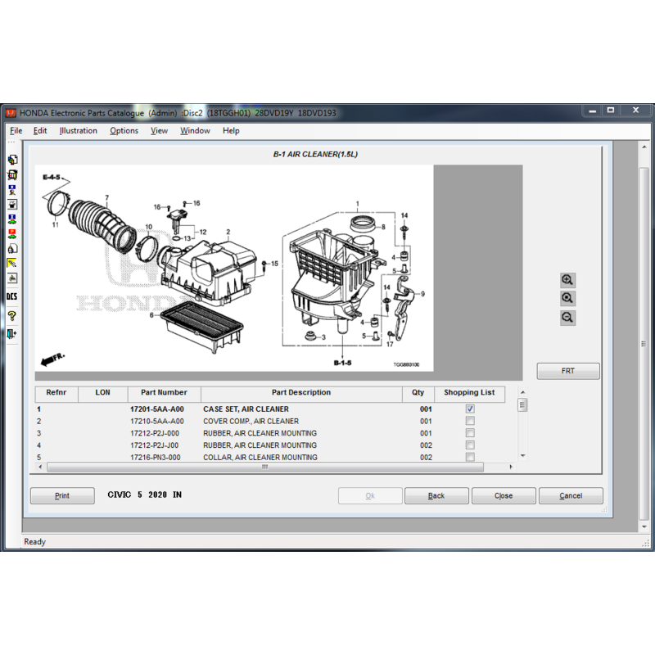Check shopping list box for COVER COMP., AIR CLEANER

(x=470, y=421)
